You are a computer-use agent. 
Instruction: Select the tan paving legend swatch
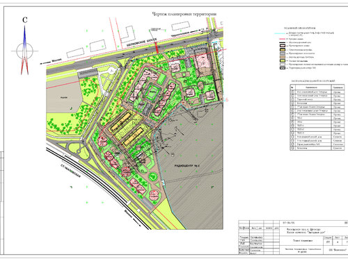pyautogui.click(x=283, y=57)
